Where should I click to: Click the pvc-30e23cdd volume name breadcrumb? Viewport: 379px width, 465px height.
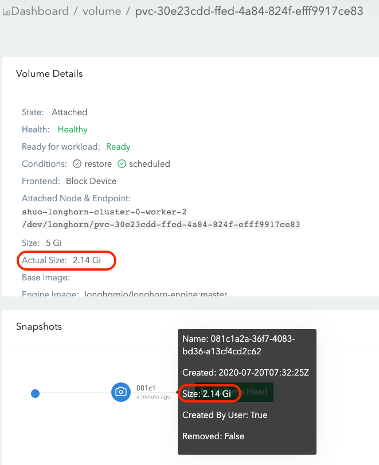tap(248, 11)
